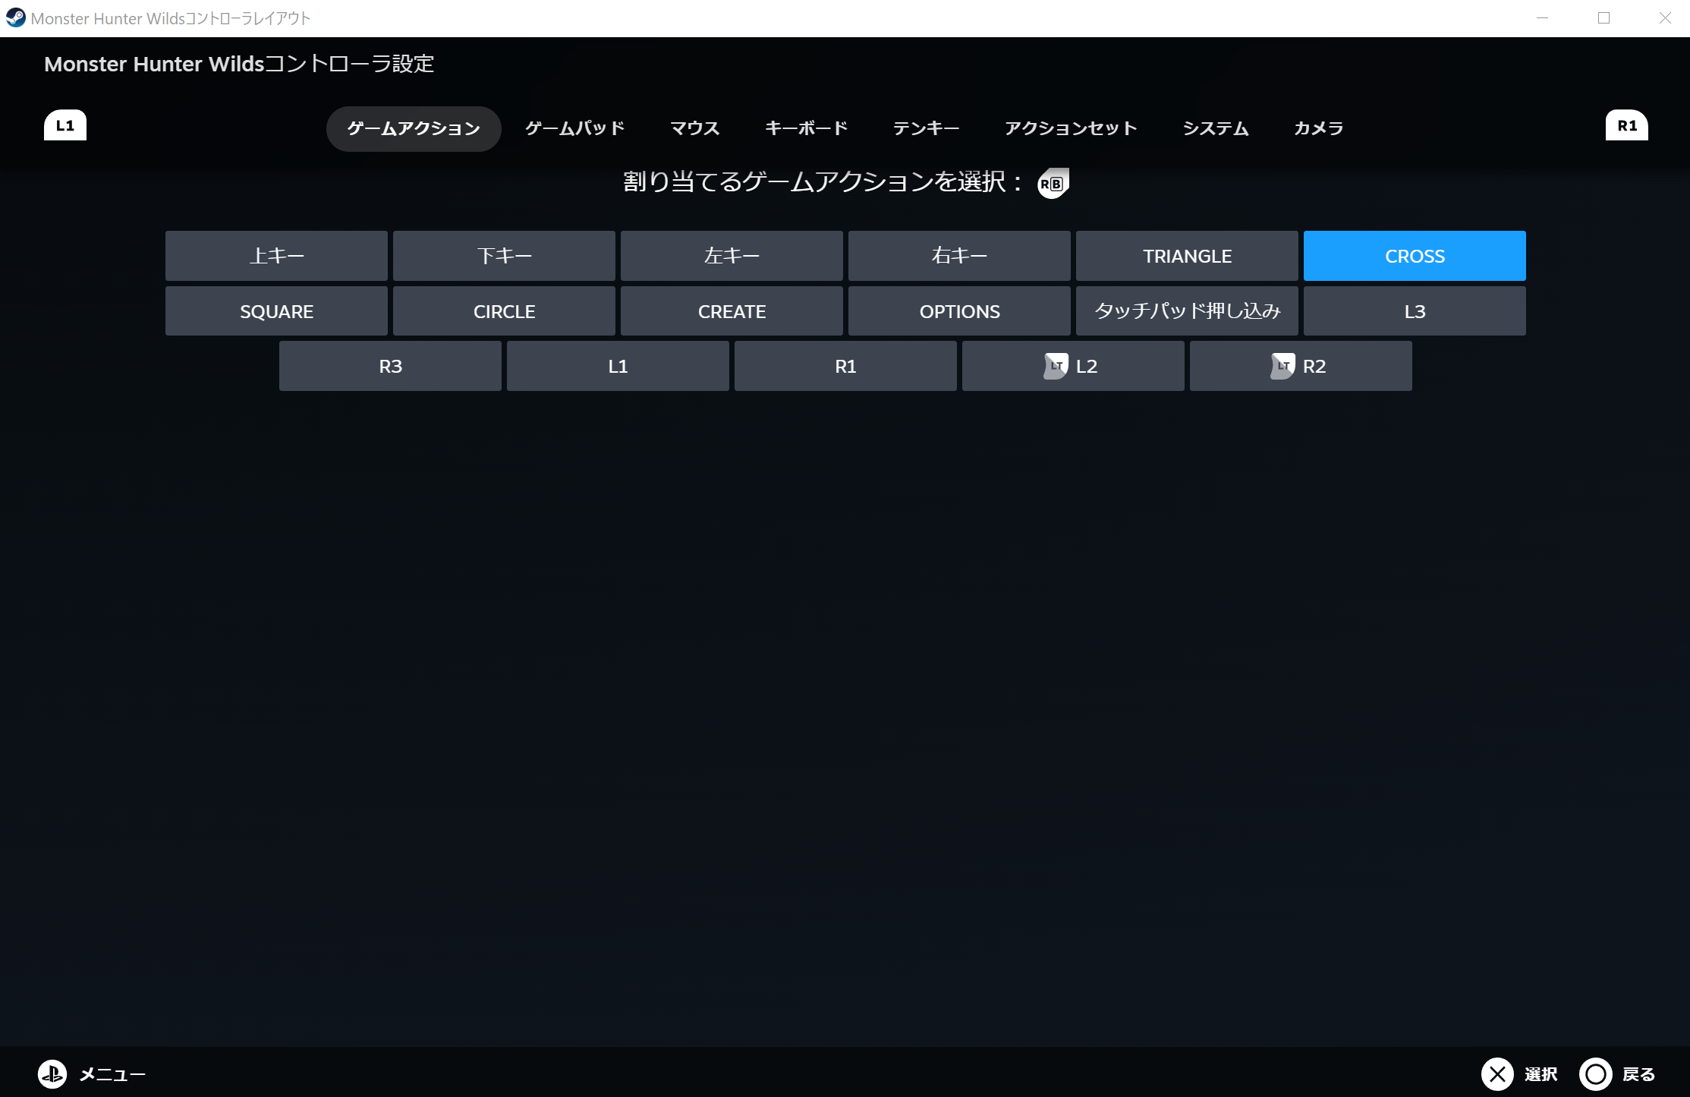Click the R1 shoulder button glyph
The height and width of the screenshot is (1097, 1690).
coord(1626,125)
